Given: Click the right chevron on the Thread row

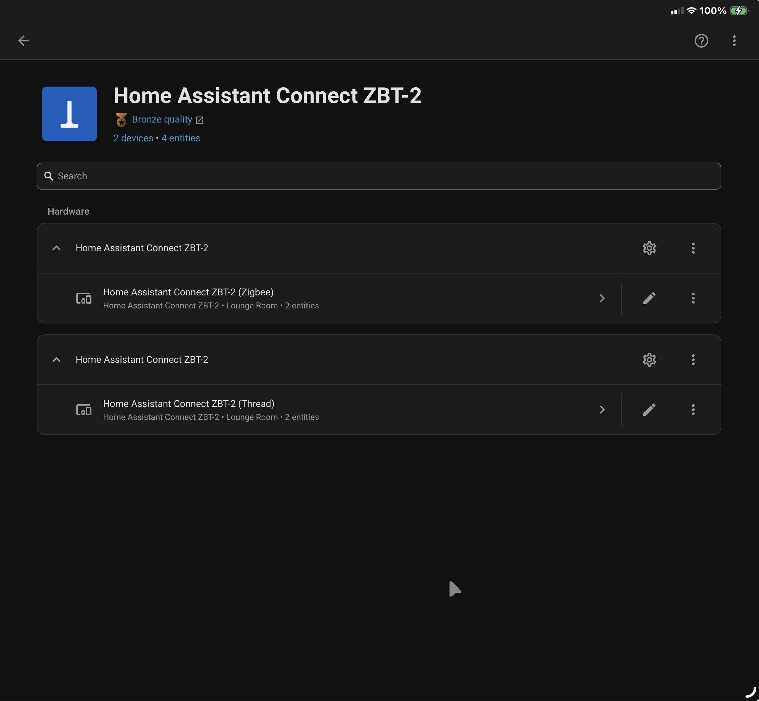Looking at the screenshot, I should coord(602,410).
